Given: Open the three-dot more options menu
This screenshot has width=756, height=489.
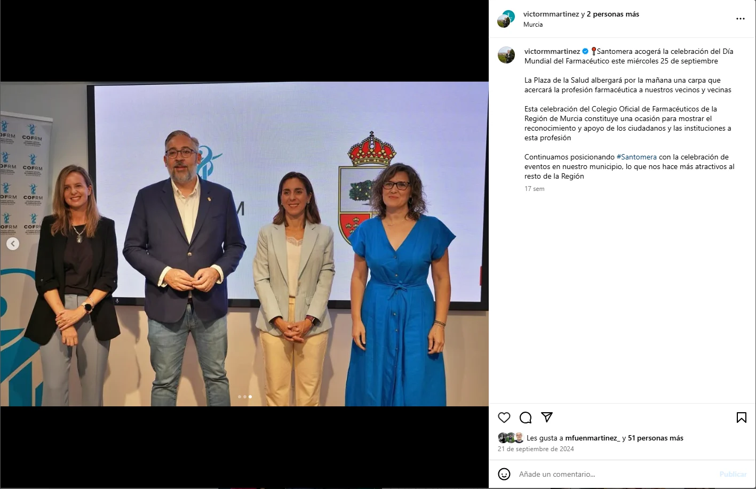Looking at the screenshot, I should pos(741,19).
